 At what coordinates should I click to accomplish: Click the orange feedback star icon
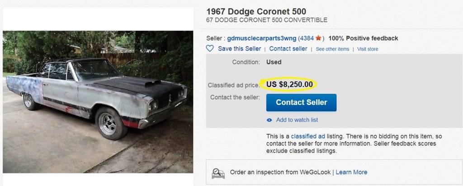pyautogui.click(x=318, y=38)
